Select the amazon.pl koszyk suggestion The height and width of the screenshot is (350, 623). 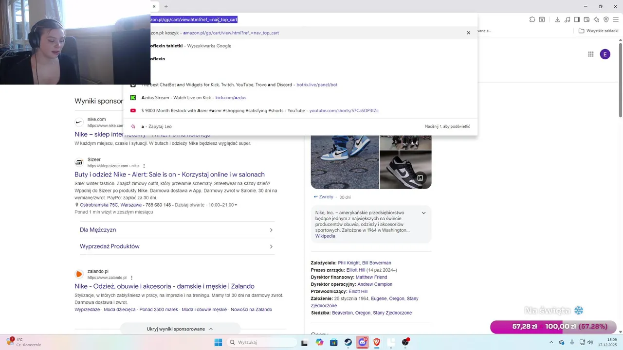pos(300,33)
